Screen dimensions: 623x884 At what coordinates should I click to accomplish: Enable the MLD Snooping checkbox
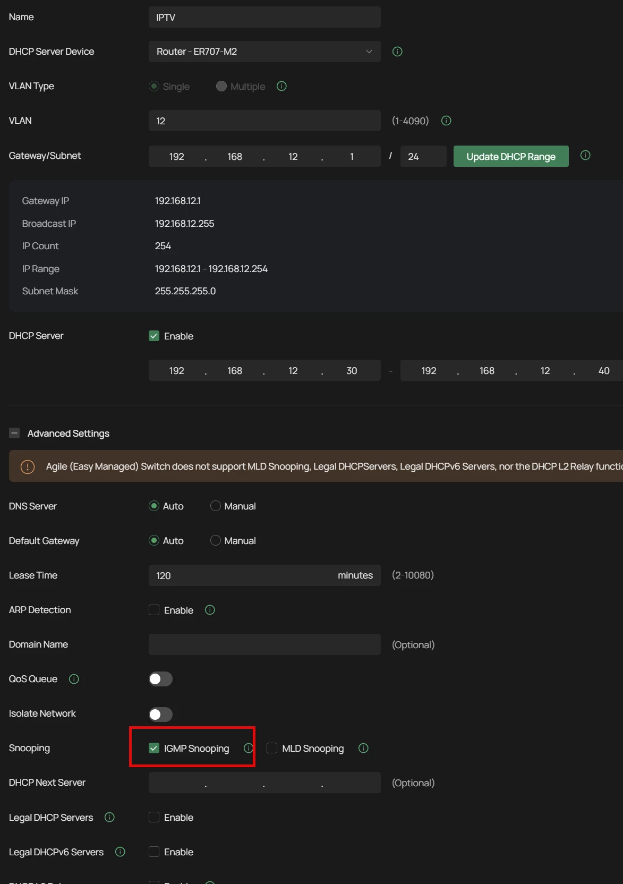pyautogui.click(x=272, y=748)
